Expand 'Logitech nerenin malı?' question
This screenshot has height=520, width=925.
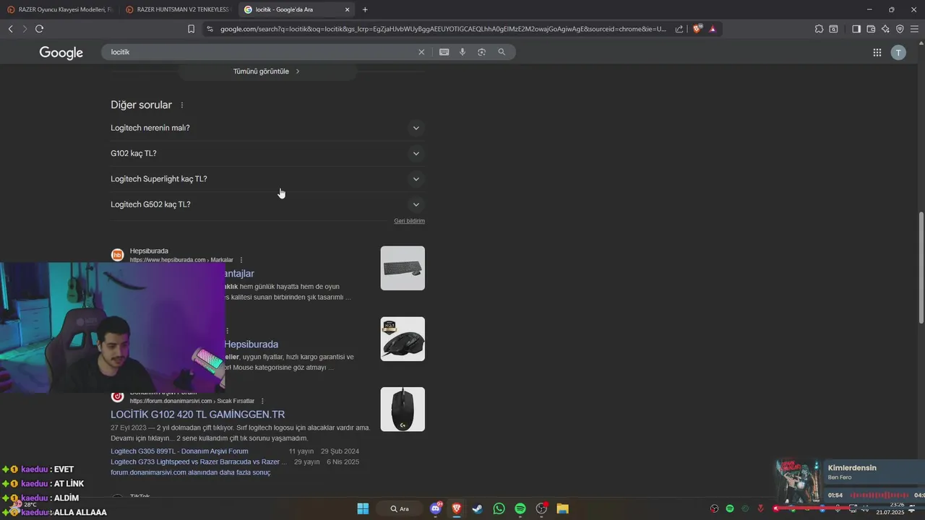coord(267,128)
